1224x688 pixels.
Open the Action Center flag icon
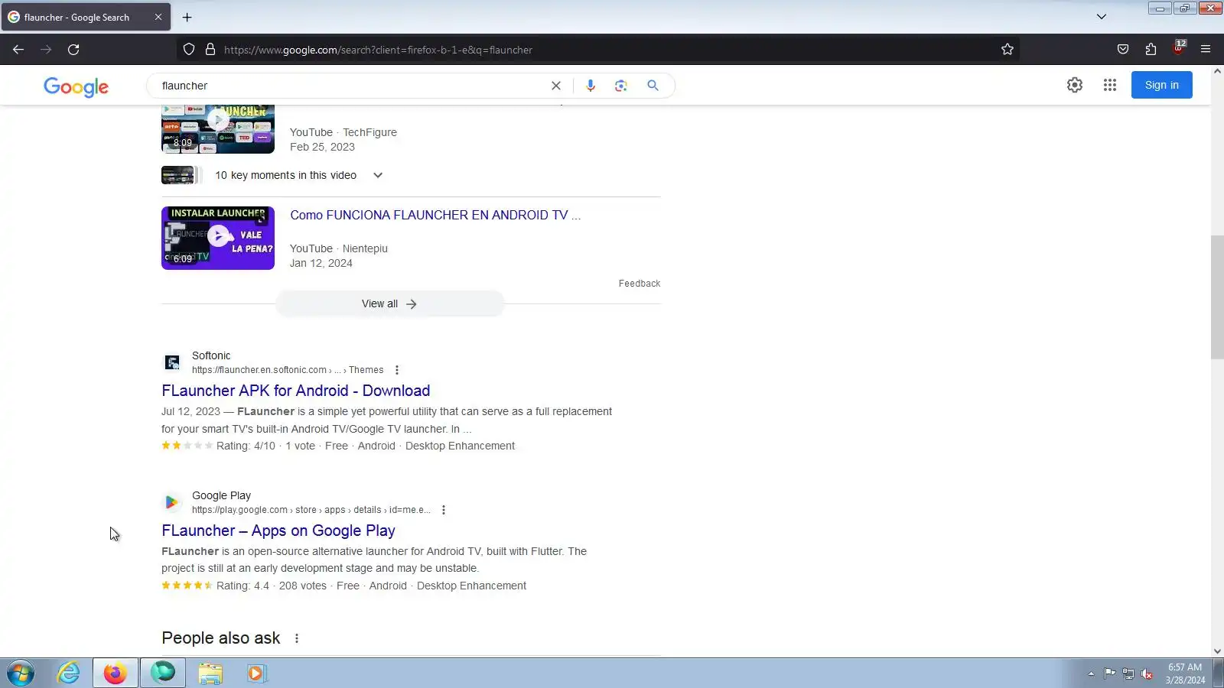pos(1109,673)
